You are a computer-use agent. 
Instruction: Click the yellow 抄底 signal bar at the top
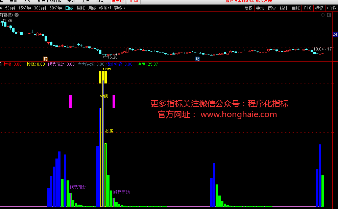pyautogui.click(x=103, y=77)
